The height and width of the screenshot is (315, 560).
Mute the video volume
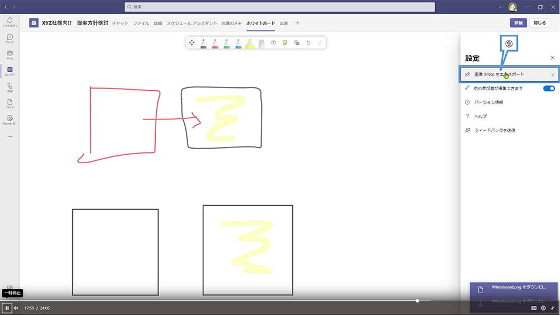pyautogui.click(x=16, y=308)
